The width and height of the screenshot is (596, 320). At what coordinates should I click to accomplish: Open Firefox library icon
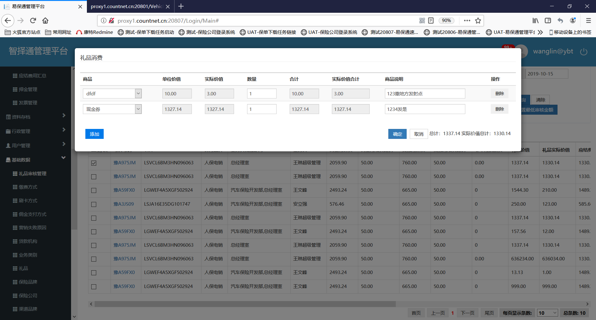pyautogui.click(x=535, y=21)
